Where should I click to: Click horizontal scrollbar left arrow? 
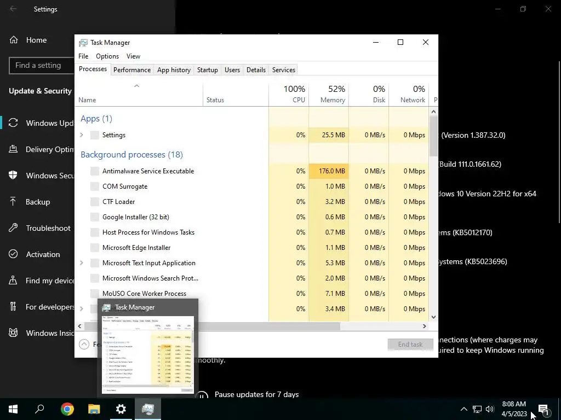tap(80, 326)
